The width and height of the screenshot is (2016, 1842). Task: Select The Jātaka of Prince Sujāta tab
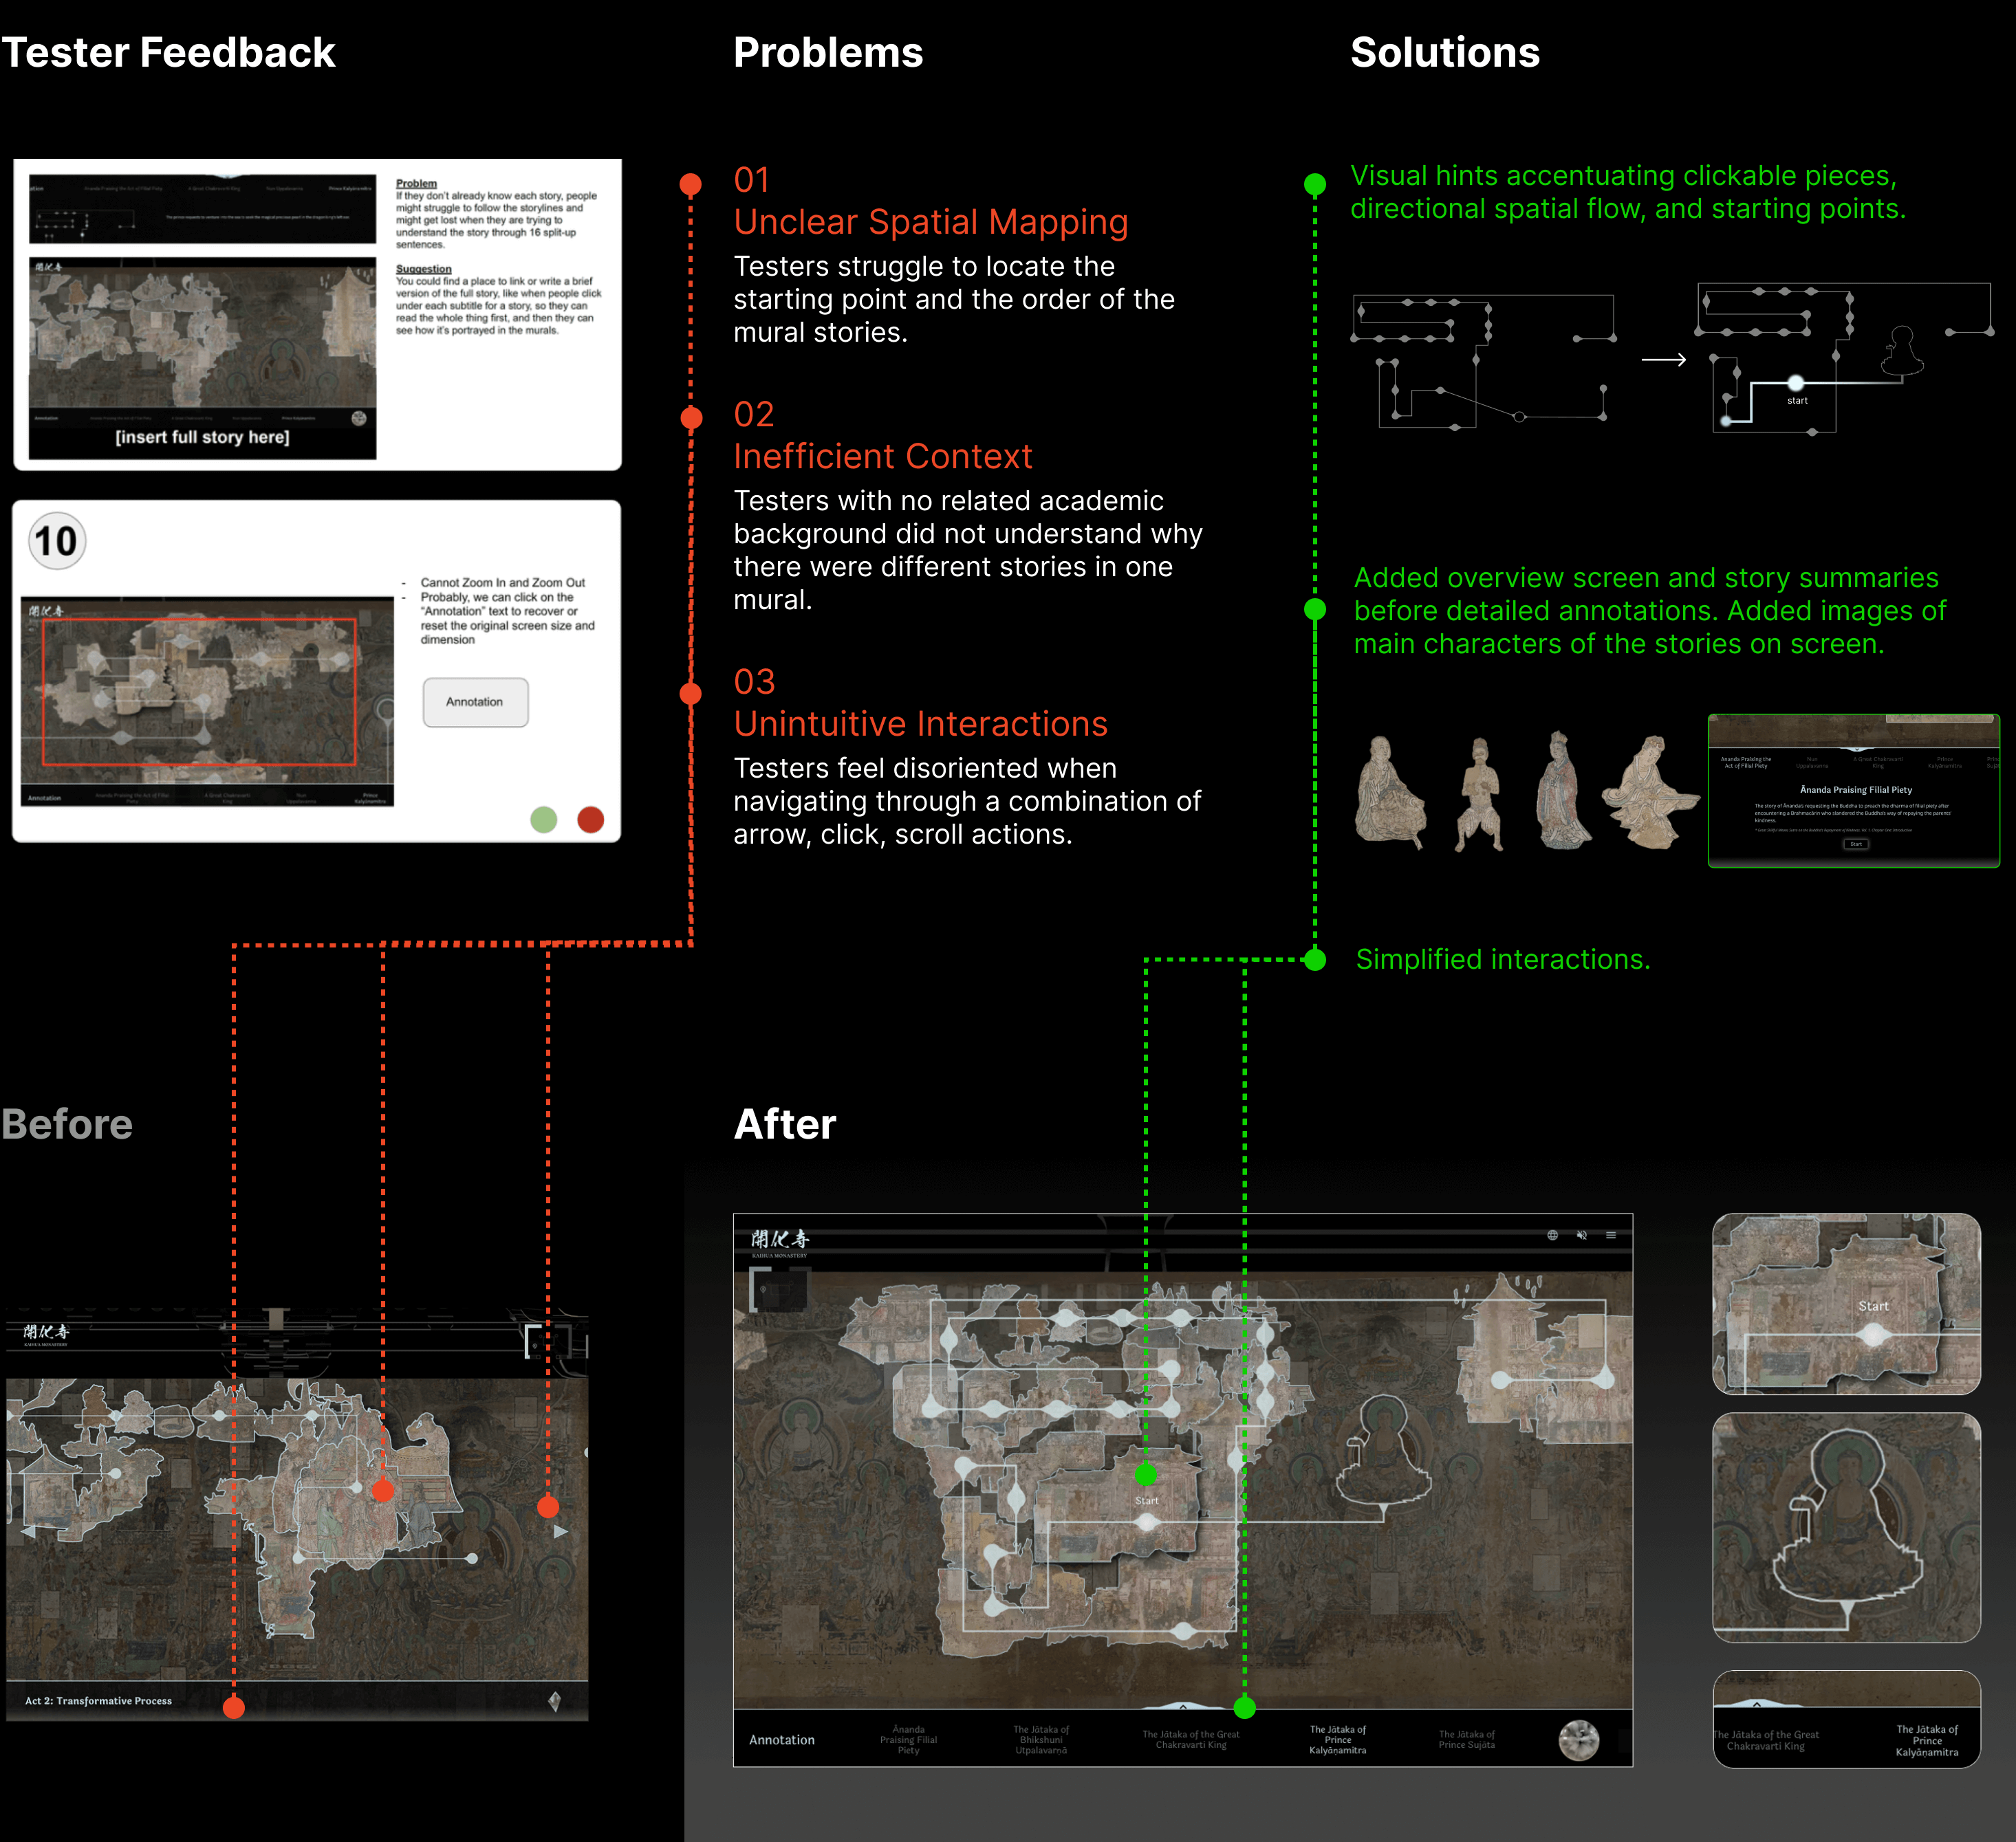[x=1466, y=1740]
